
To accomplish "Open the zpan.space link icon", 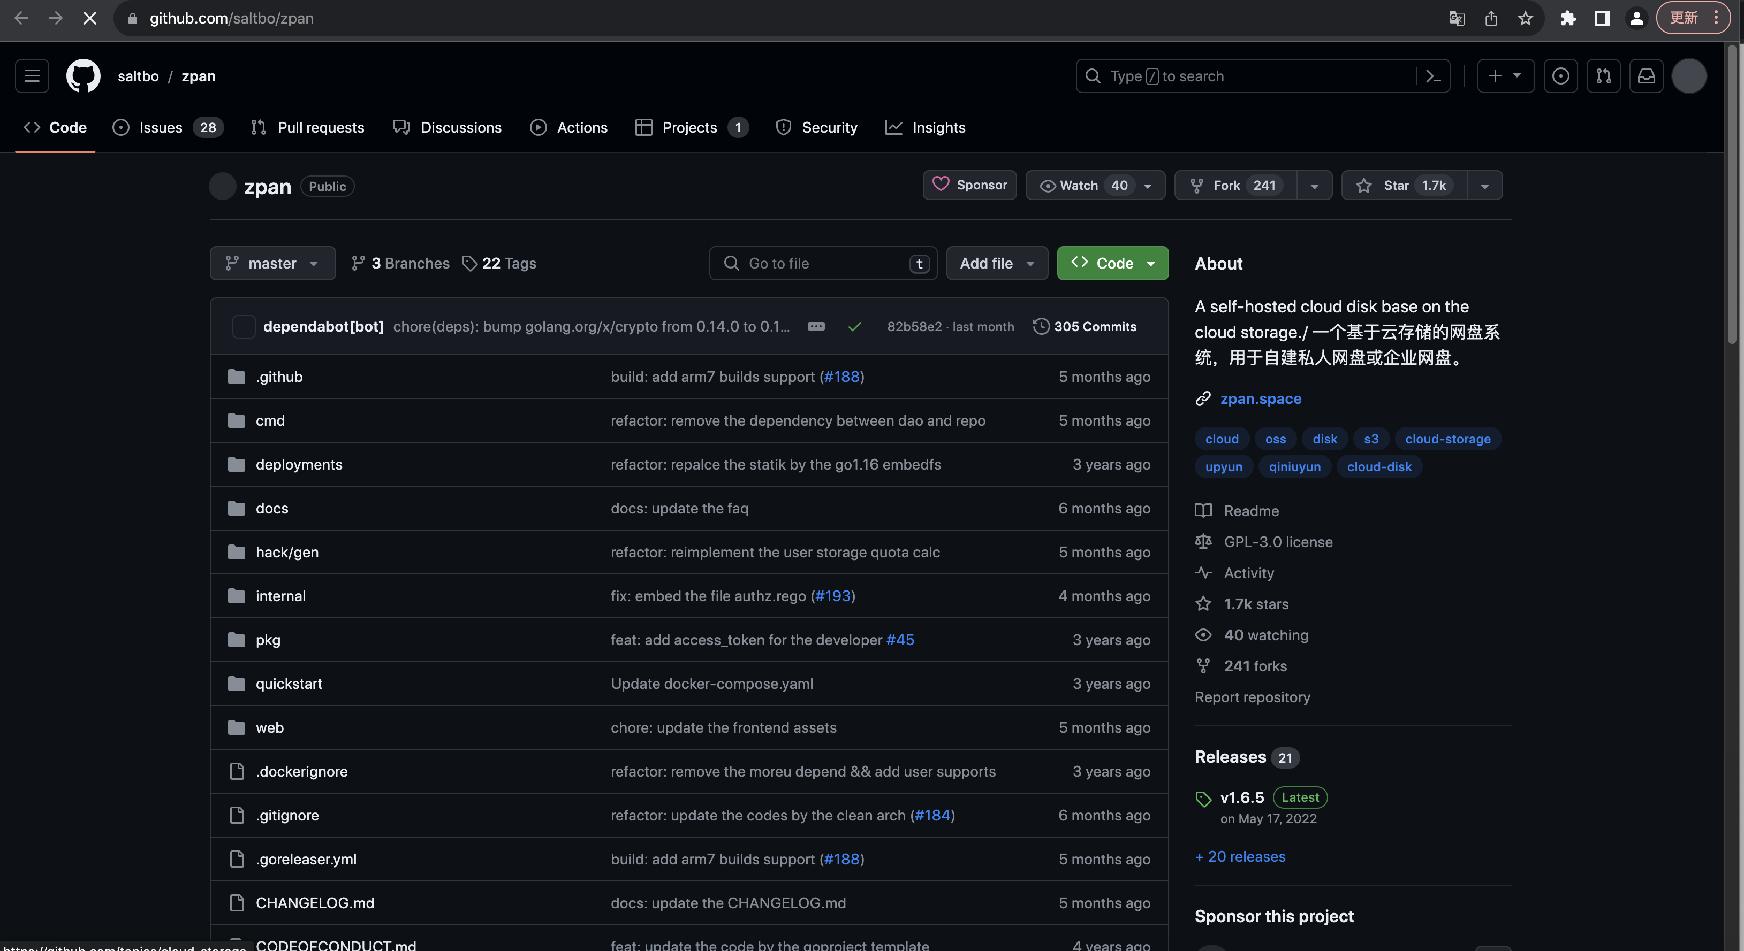I will [x=1202, y=398].
